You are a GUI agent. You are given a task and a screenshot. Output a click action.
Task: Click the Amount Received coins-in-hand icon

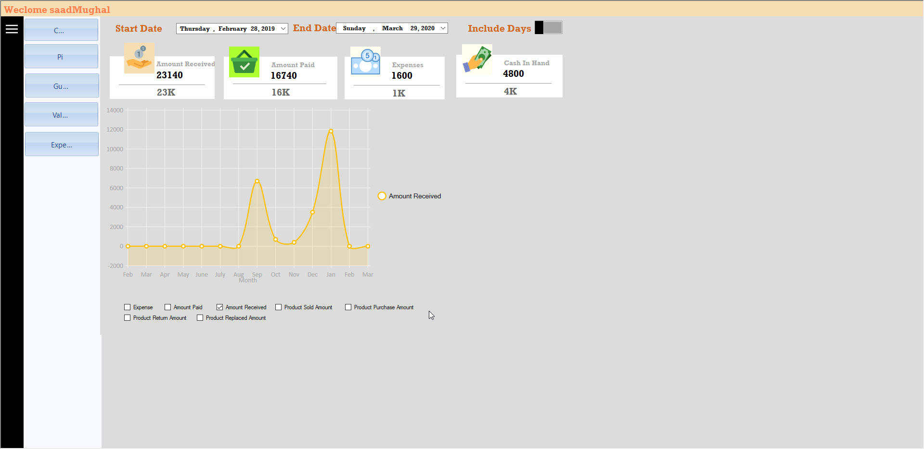pyautogui.click(x=139, y=58)
